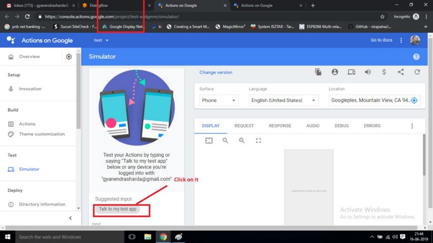
Task: Click the zoom in magnifier icon
Action: pyautogui.click(x=241, y=141)
